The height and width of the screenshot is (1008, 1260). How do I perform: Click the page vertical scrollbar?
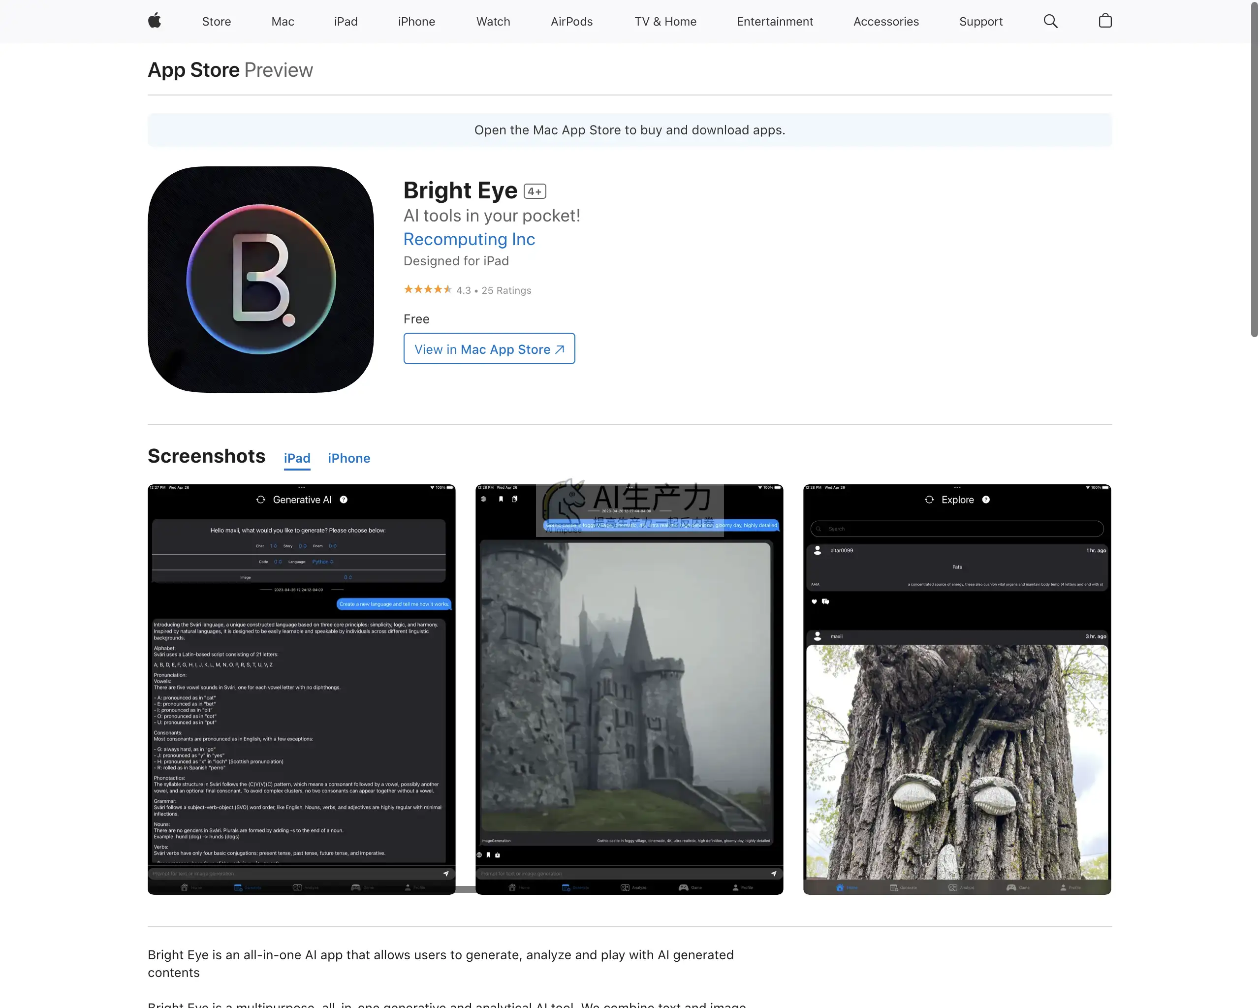click(1254, 169)
